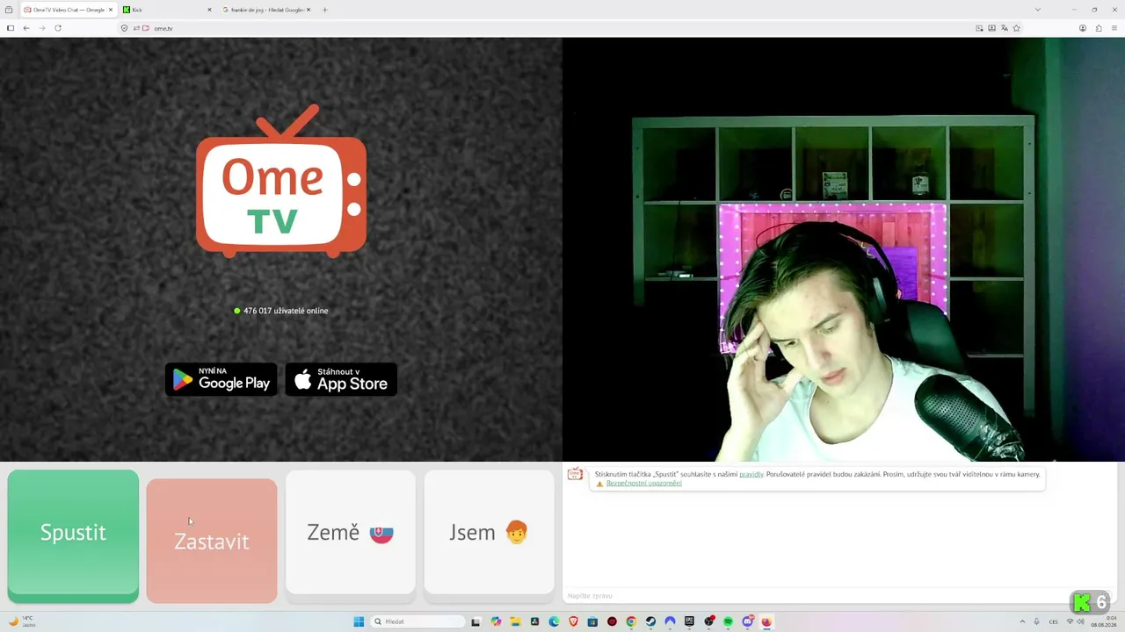
Task: Open Spotify from the taskbar
Action: point(728,621)
